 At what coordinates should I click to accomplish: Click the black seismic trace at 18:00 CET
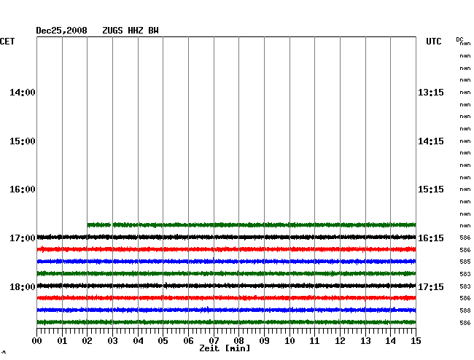226,286
